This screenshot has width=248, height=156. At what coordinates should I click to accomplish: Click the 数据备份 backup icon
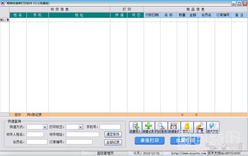174,127
